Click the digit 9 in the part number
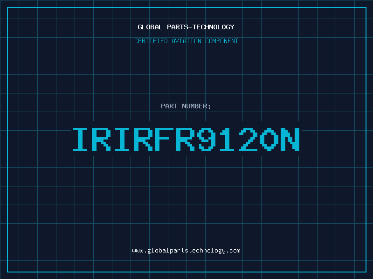Viewport: 373px width, 279px height. (206, 139)
